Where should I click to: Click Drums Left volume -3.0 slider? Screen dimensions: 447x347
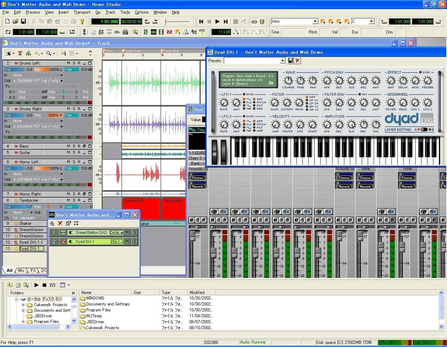click(19, 69)
